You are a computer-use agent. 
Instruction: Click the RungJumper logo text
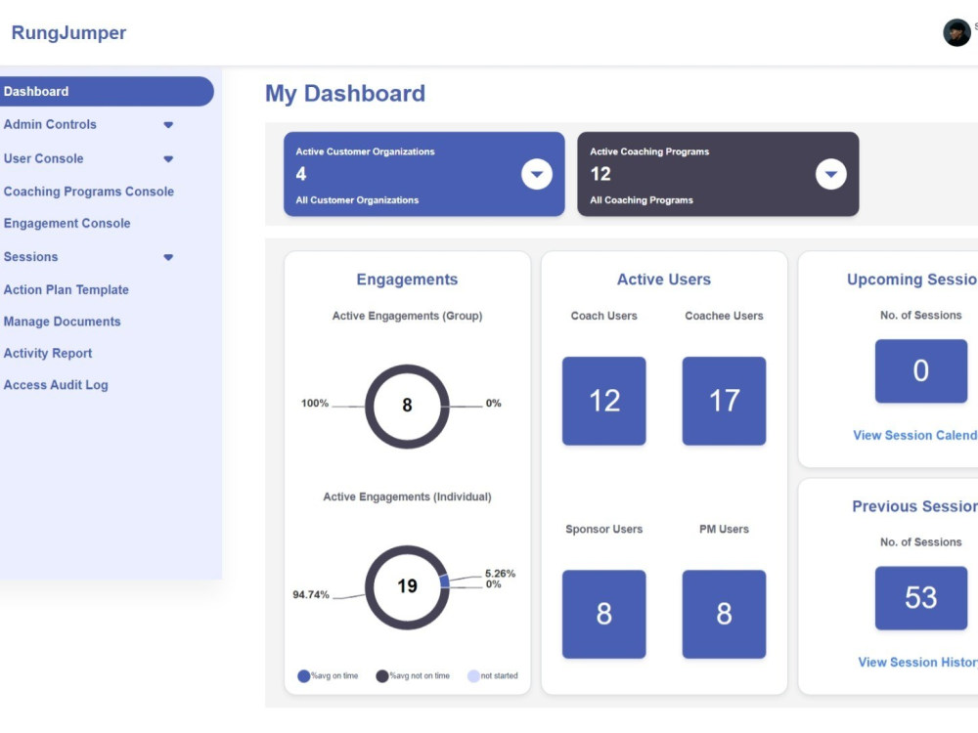[68, 32]
